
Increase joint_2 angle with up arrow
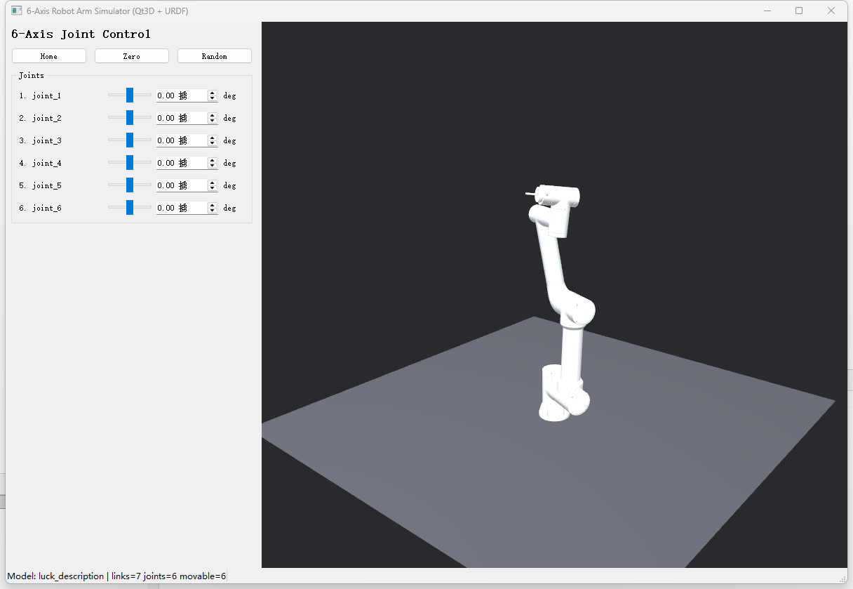point(213,115)
